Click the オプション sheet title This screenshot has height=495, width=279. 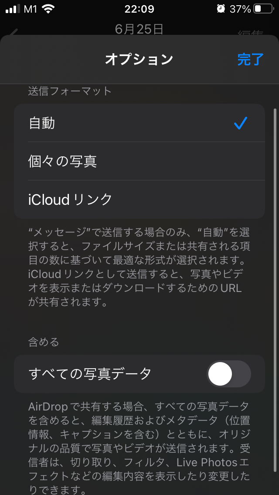pos(139,59)
